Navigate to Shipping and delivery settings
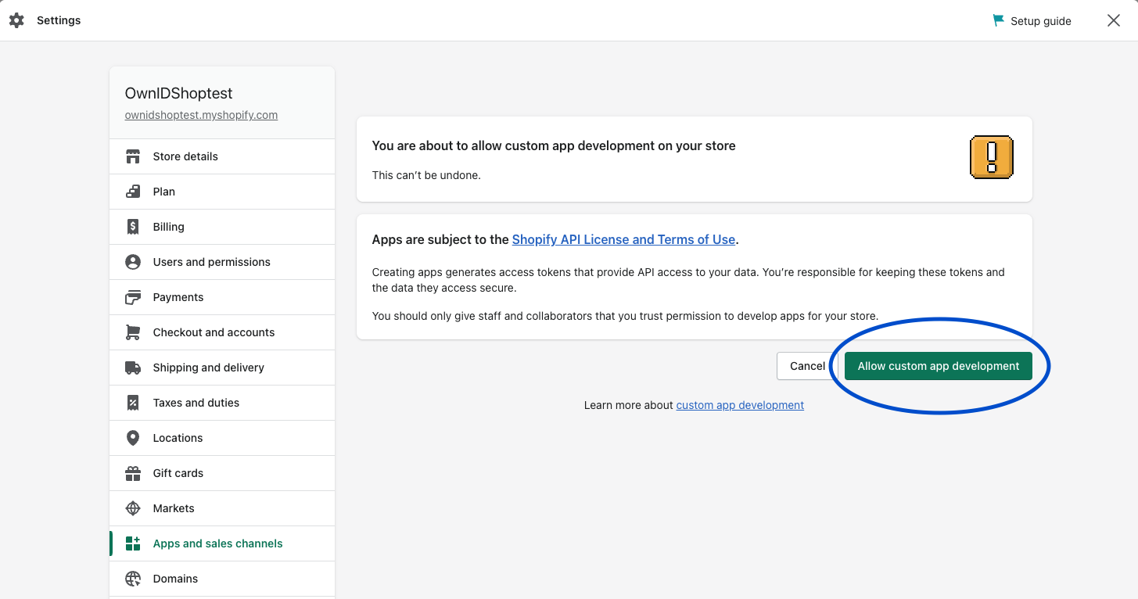Image resolution: width=1138 pixels, height=599 pixels. [x=208, y=367]
